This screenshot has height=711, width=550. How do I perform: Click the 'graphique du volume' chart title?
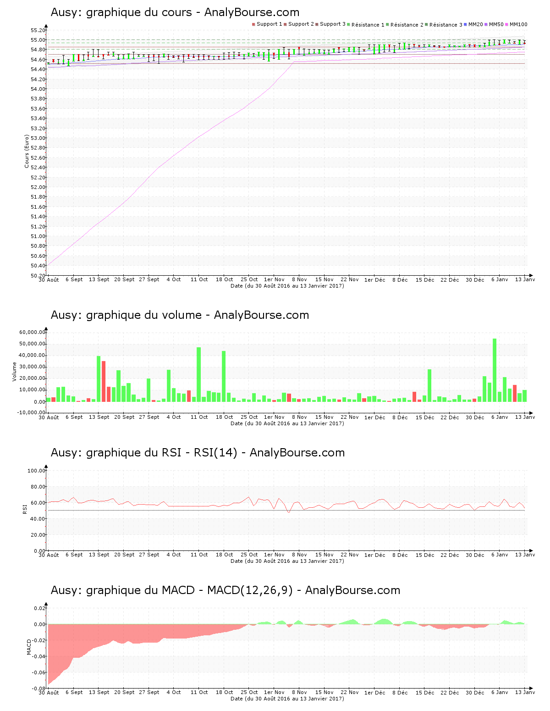click(180, 315)
